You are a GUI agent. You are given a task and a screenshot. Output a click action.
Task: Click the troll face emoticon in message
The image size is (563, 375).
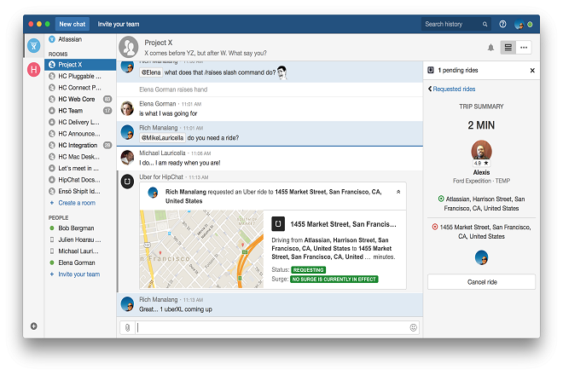tap(282, 72)
